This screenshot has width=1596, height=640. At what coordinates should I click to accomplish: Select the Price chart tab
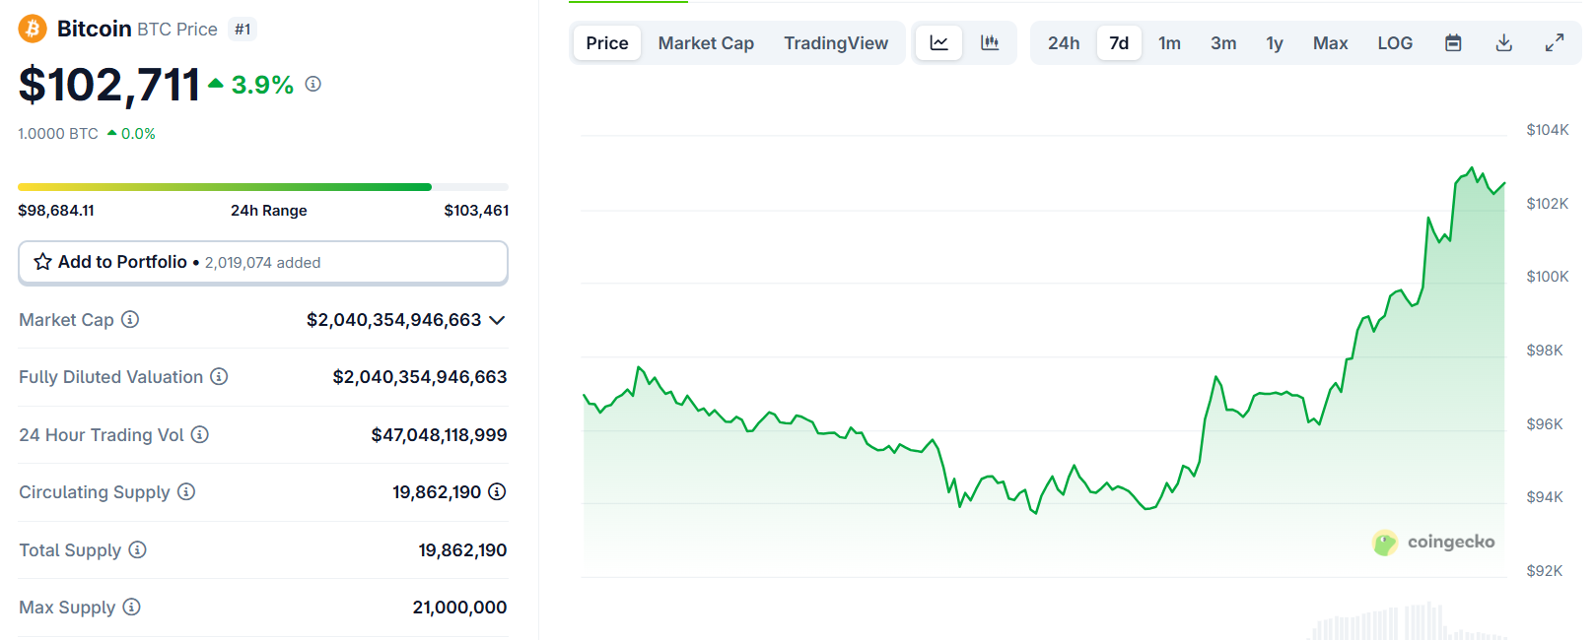[607, 43]
